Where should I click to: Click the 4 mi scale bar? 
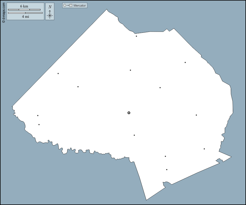tap(25, 13)
